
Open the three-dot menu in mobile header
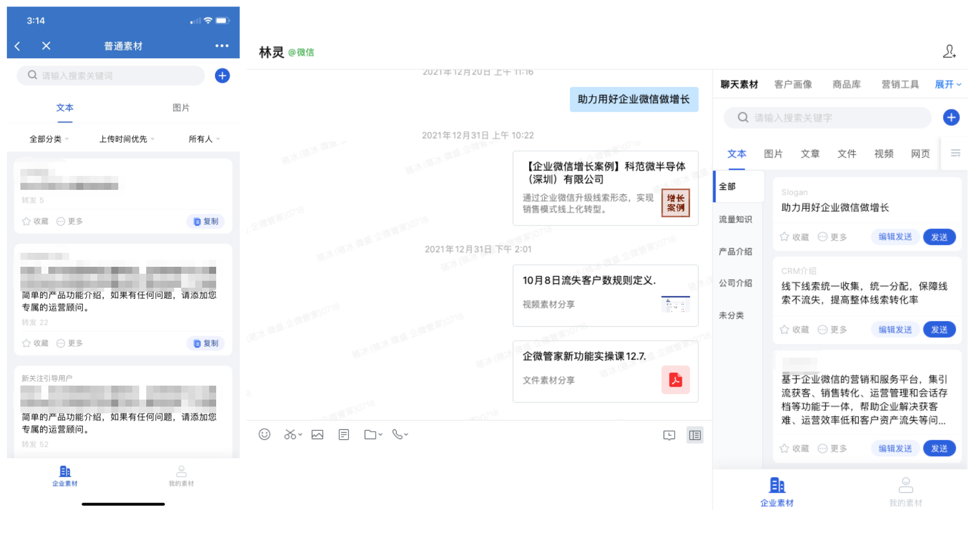click(222, 45)
